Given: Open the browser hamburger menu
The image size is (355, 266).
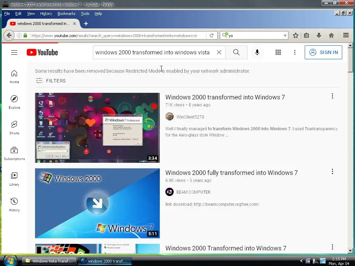Looking at the screenshot, I should tap(346, 35).
